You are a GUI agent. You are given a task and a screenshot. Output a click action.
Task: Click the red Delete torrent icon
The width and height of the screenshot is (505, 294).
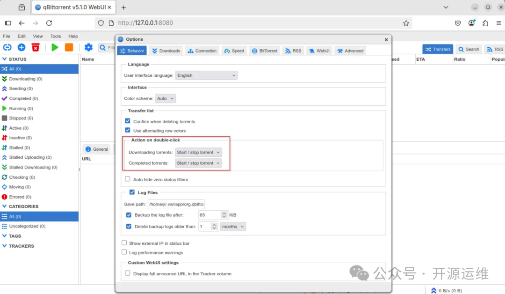(35, 47)
